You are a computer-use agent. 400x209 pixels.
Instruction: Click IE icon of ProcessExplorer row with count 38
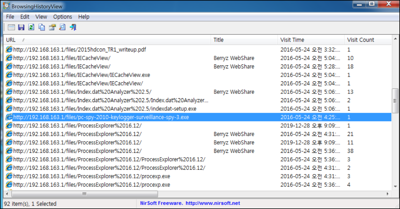pos(10,151)
